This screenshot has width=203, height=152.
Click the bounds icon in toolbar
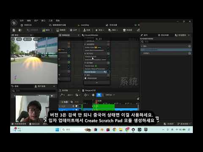click(x=74, y=30)
